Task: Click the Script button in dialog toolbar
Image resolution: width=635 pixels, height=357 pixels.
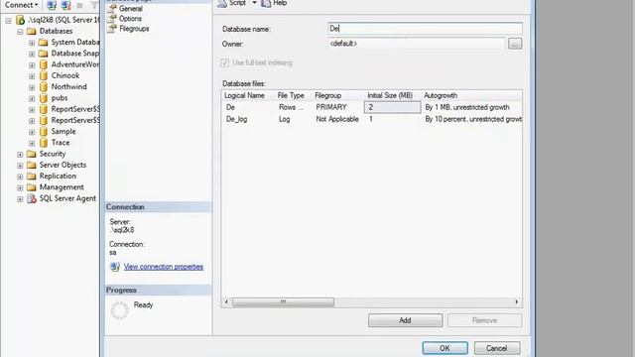Action: coord(232,3)
